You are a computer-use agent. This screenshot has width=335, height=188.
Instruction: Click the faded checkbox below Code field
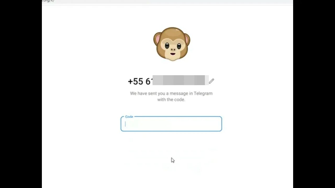131,140
